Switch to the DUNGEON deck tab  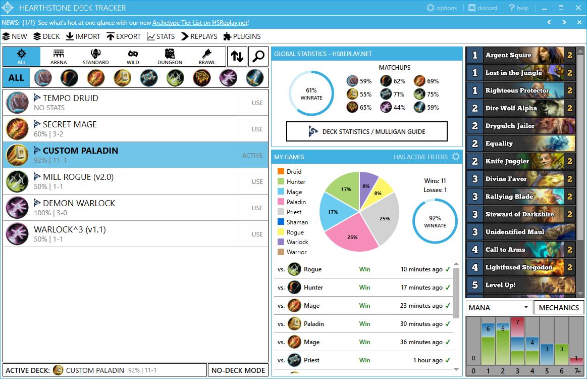click(170, 57)
